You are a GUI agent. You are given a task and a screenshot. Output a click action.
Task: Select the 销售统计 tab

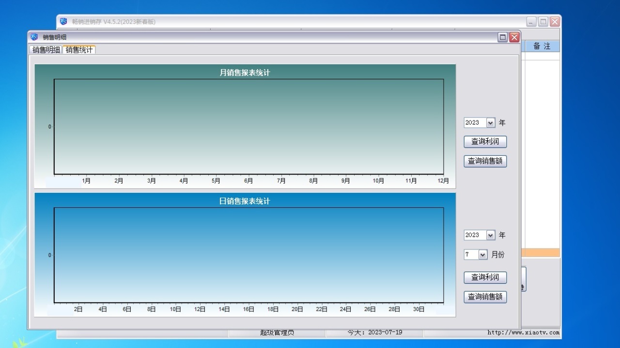click(79, 50)
